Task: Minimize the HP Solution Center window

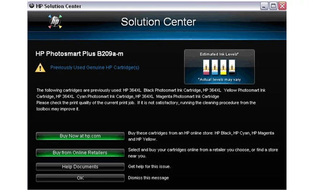Action: (264, 6)
